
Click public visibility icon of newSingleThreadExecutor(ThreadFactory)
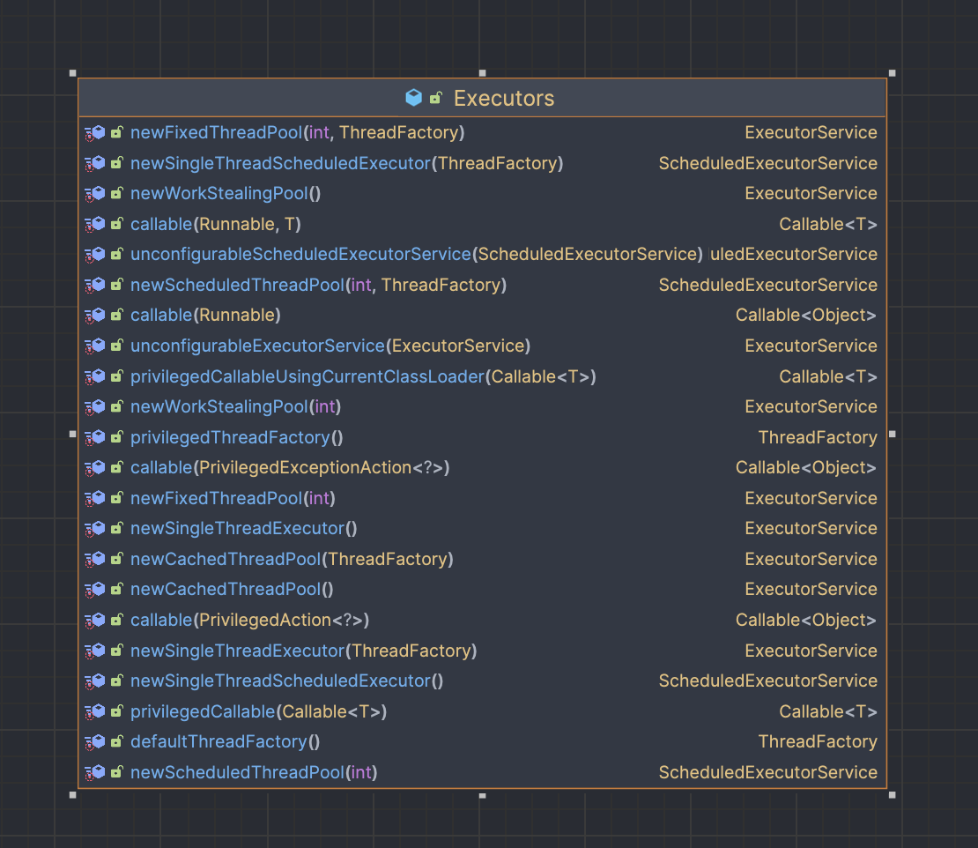tap(116, 651)
